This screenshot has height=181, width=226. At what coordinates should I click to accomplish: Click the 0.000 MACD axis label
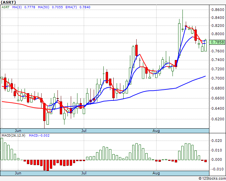pos(217,159)
